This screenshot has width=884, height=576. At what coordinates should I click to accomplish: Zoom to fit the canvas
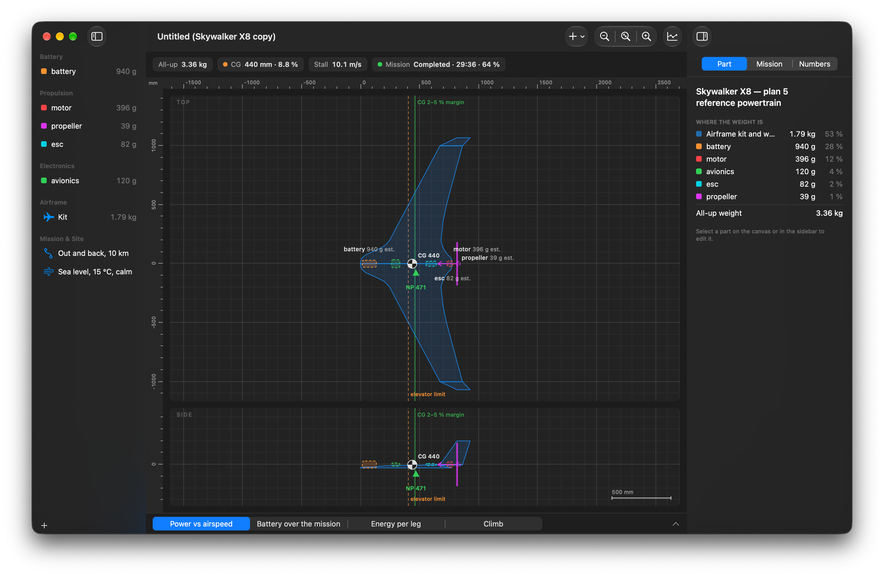click(x=625, y=36)
